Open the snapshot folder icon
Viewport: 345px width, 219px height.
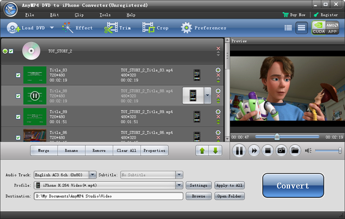point(295,150)
